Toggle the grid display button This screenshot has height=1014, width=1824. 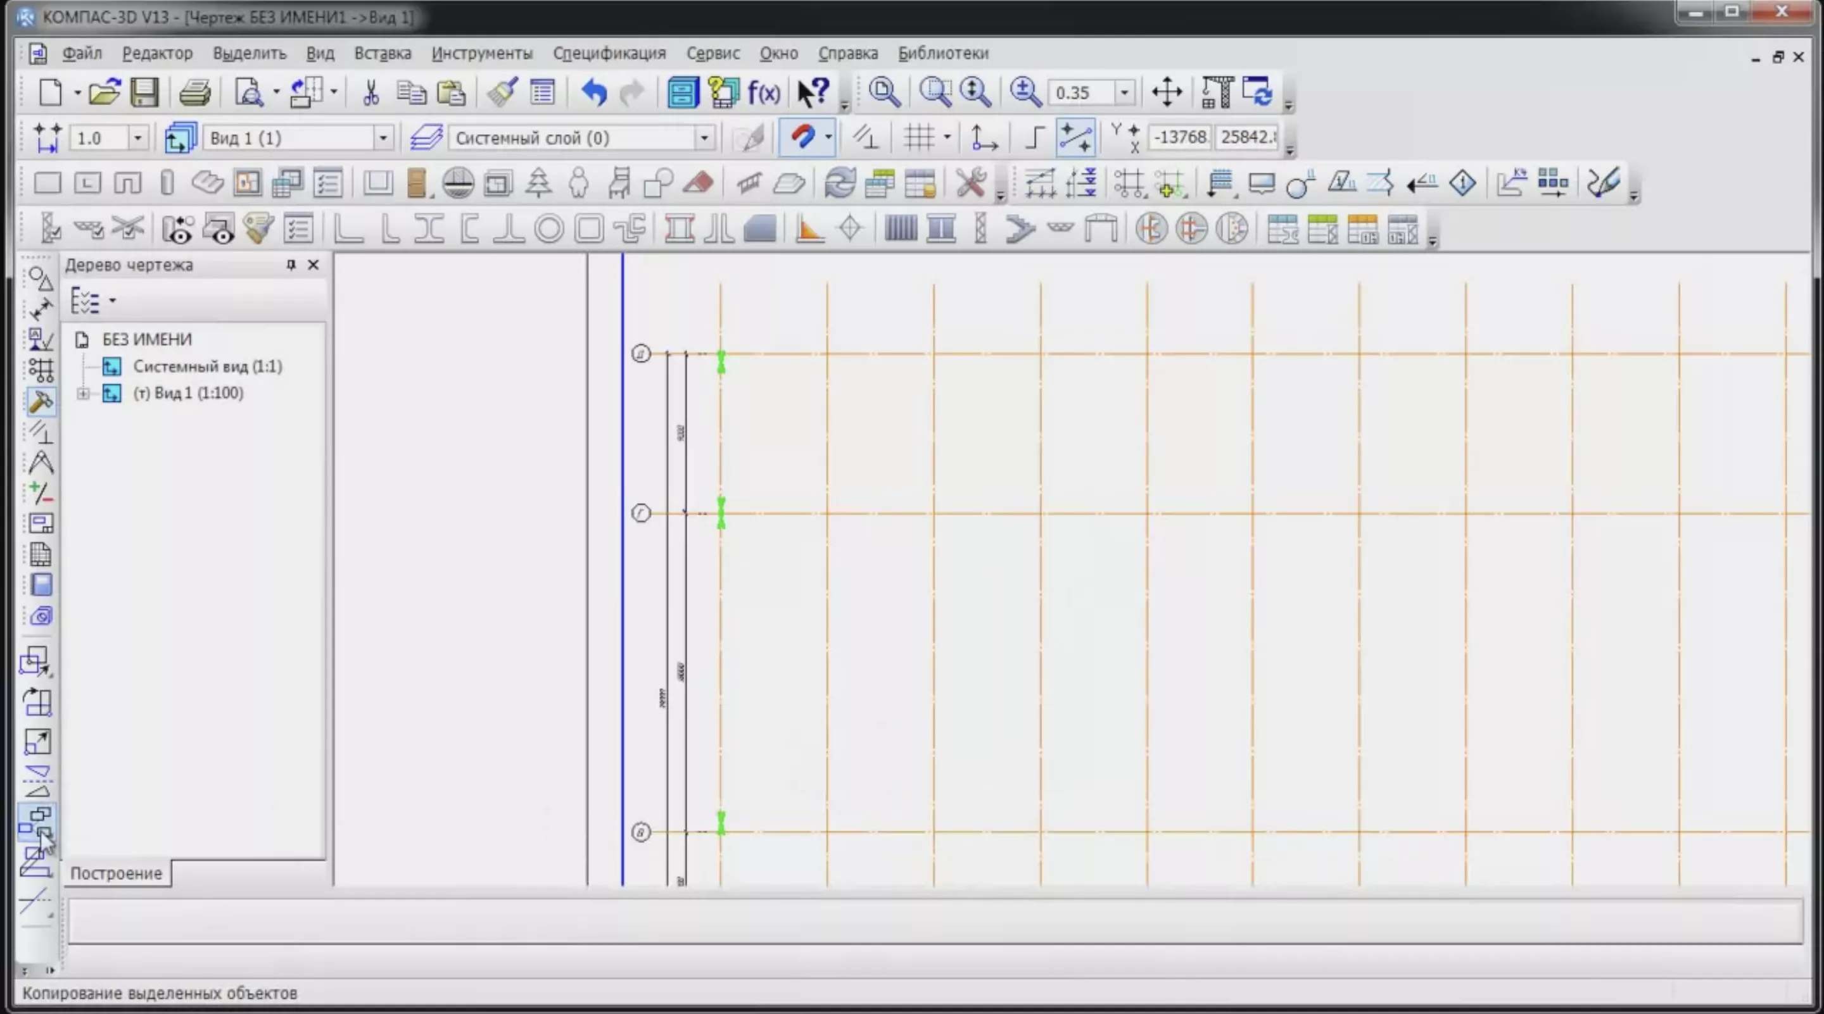pos(919,137)
